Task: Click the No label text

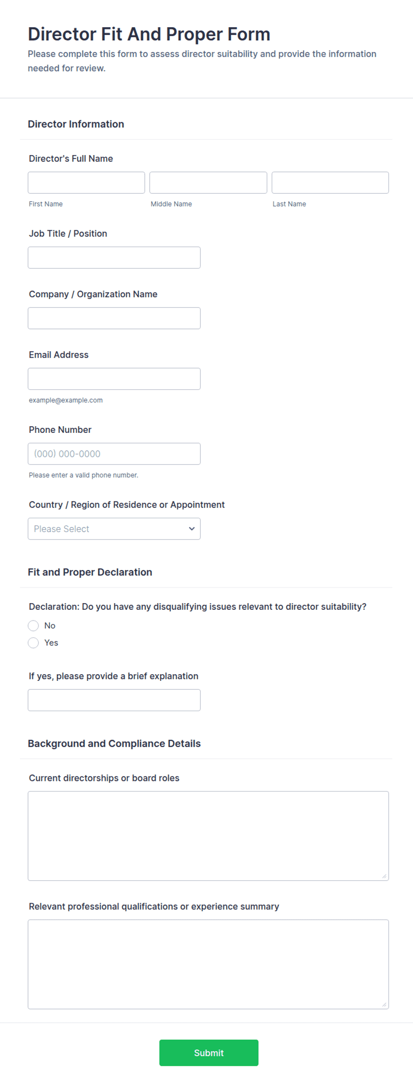Action: [x=50, y=626]
